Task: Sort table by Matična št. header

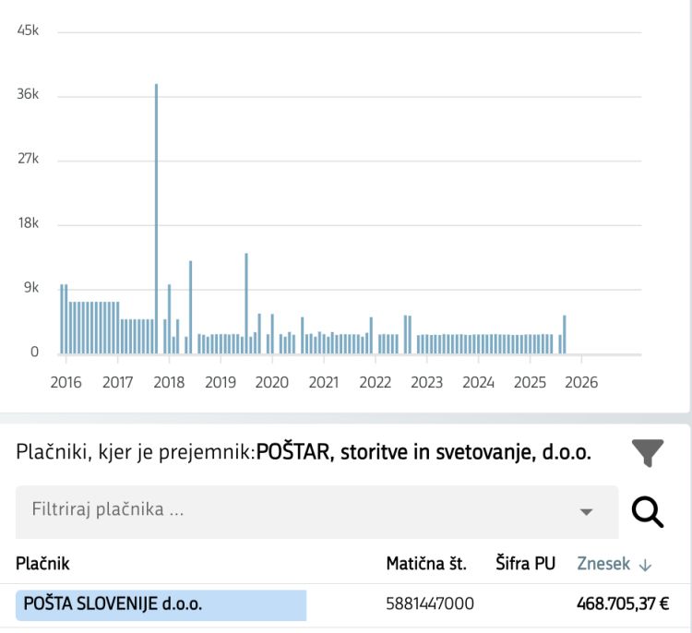Action: [x=426, y=564]
